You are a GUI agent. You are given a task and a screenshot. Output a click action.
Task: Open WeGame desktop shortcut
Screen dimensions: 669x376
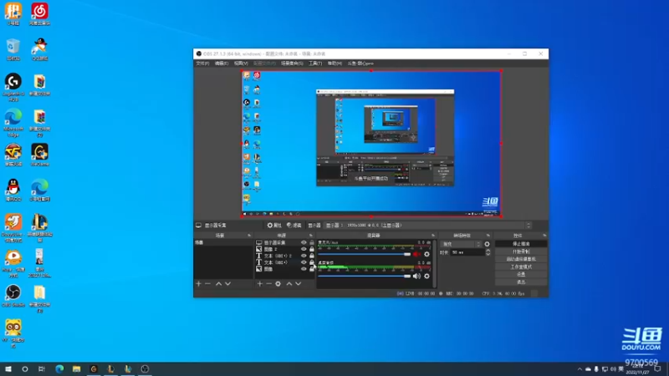tap(39, 155)
